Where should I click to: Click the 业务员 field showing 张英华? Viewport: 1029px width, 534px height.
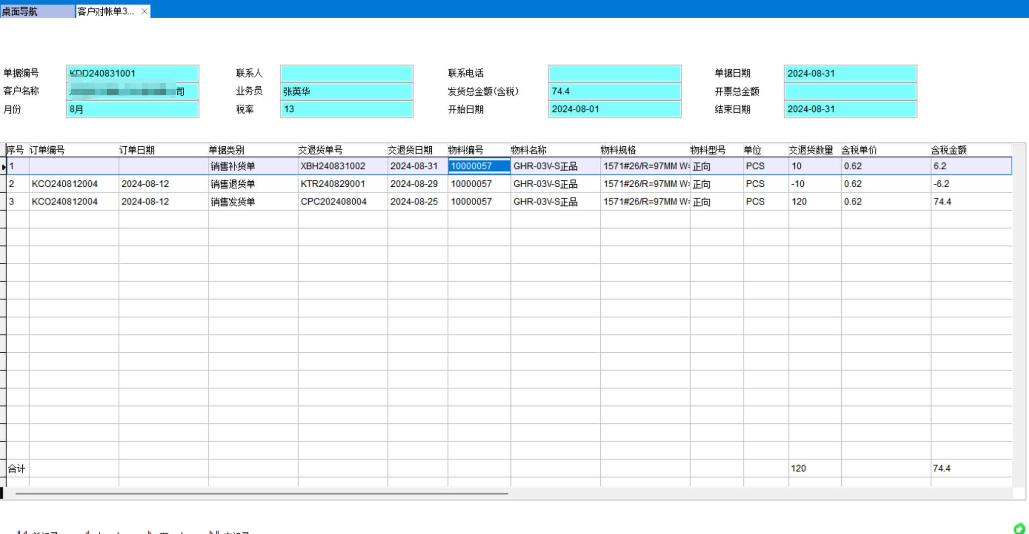pyautogui.click(x=346, y=91)
